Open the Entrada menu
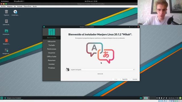182x102 pixels. 20,7
